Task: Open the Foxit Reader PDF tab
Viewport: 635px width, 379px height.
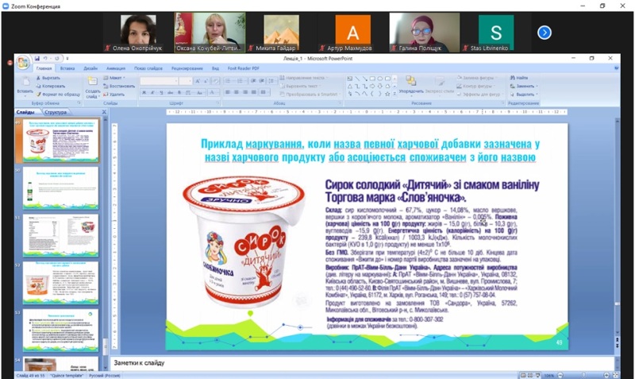Action: click(x=244, y=68)
